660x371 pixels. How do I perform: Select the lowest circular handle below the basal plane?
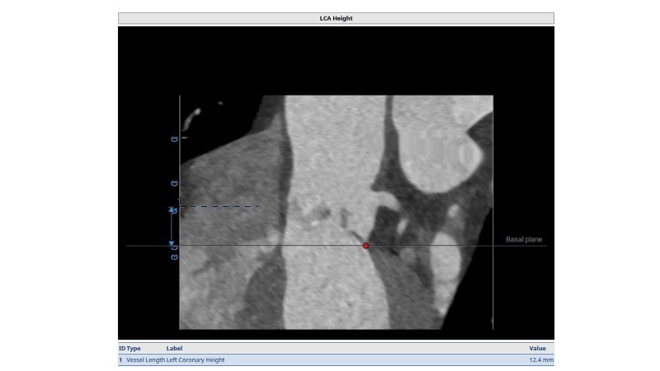(174, 257)
